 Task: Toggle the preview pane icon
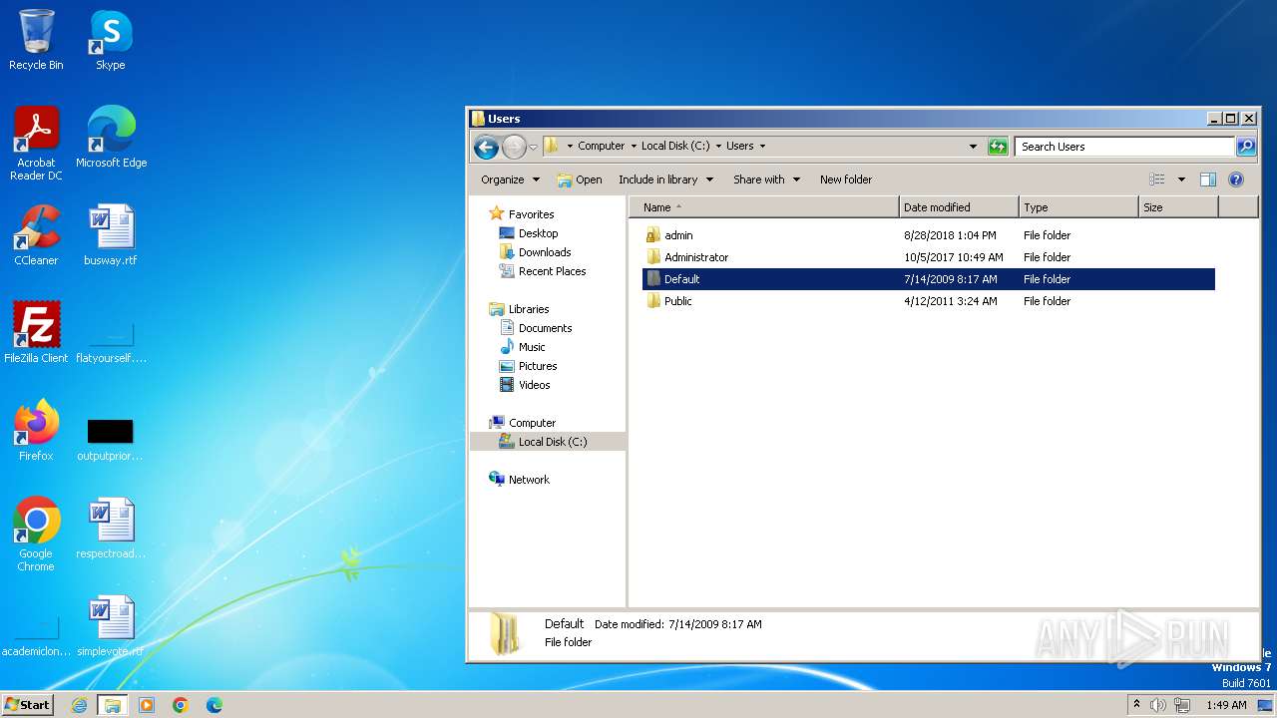[1208, 179]
